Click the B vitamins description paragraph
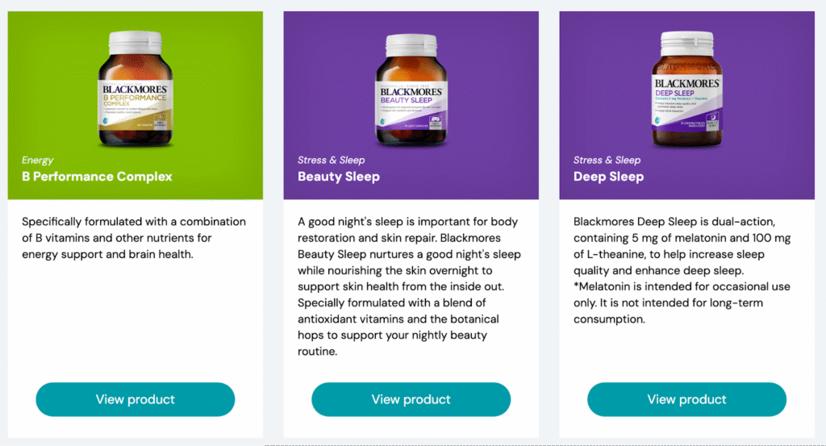This screenshot has height=446, width=826. pyautogui.click(x=134, y=238)
